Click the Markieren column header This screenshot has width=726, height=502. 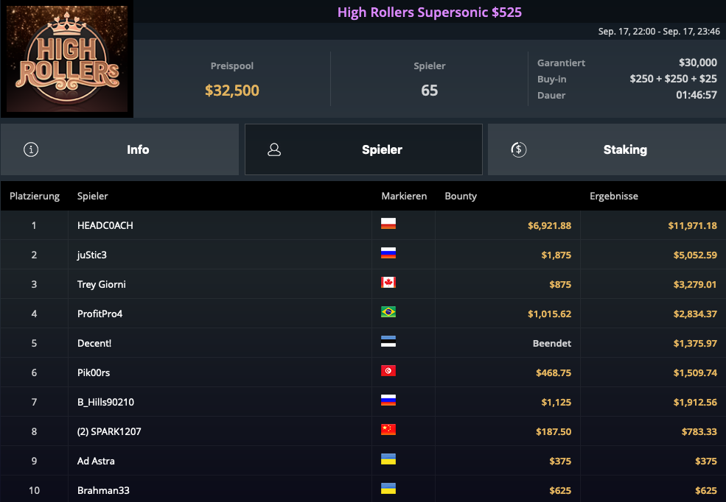(x=404, y=197)
